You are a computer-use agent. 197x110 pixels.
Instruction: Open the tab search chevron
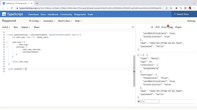pyautogui.click(x=194, y=3)
